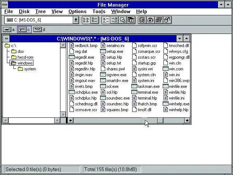Click the tree pane up scroll arrow
The height and width of the screenshot is (175, 233).
tap(63, 45)
